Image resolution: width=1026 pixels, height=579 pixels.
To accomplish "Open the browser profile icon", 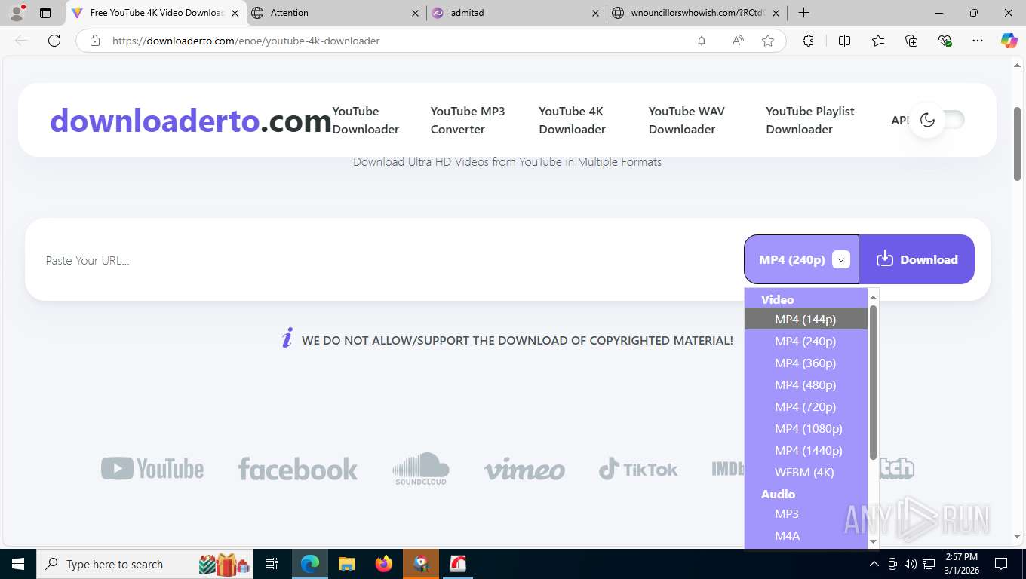I will pyautogui.click(x=16, y=13).
